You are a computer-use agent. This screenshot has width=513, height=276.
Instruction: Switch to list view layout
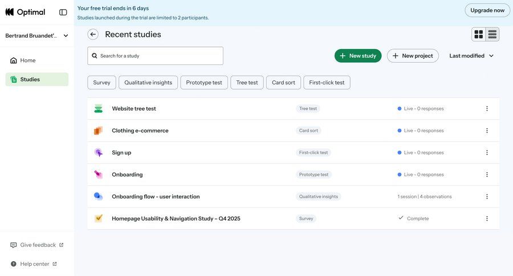[x=492, y=35]
